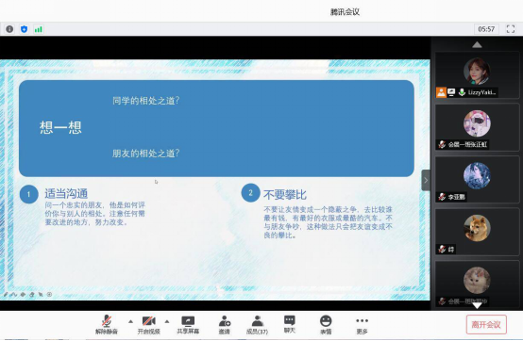Check the green network signal icon
Viewport: 523px width, 341px height.
click(39, 29)
